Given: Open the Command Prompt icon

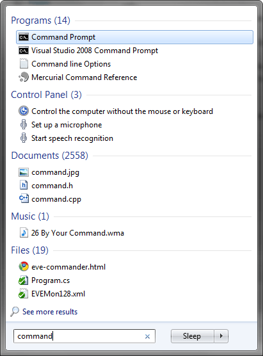Looking at the screenshot, I should point(24,37).
